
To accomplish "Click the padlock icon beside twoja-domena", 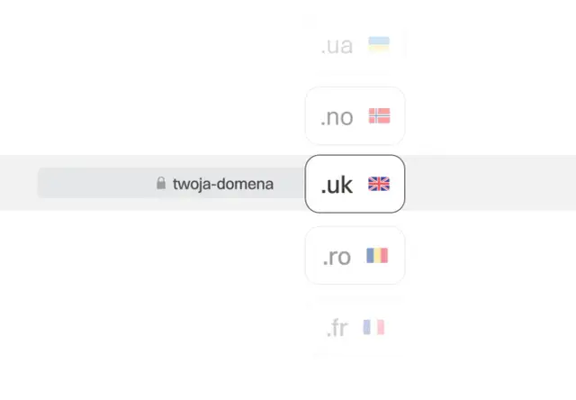I will 161,184.
